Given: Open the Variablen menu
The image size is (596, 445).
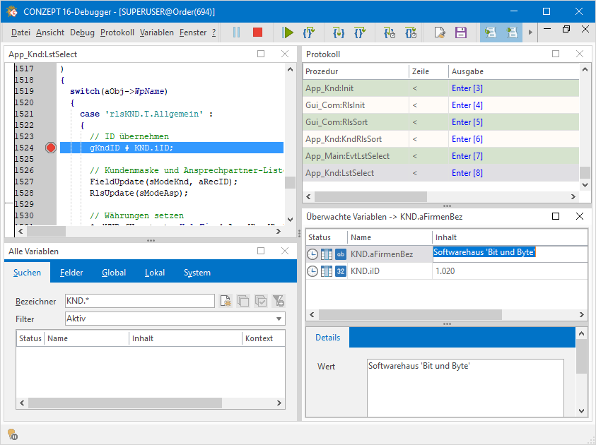Looking at the screenshot, I should (x=156, y=32).
